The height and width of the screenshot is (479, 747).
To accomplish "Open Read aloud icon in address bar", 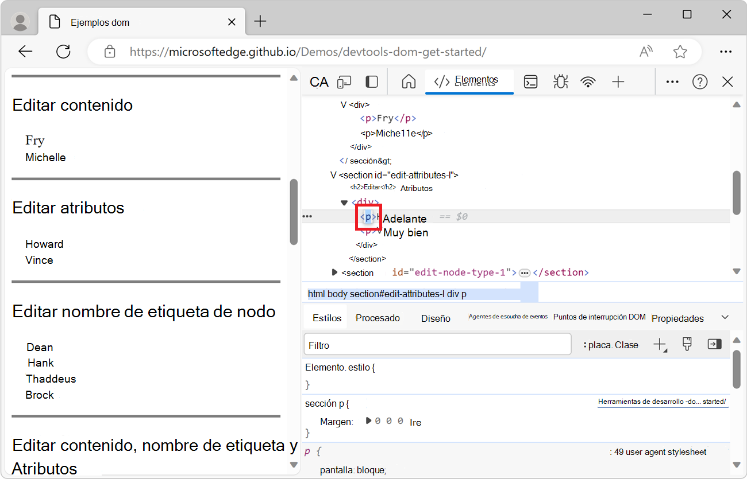I will 646,52.
